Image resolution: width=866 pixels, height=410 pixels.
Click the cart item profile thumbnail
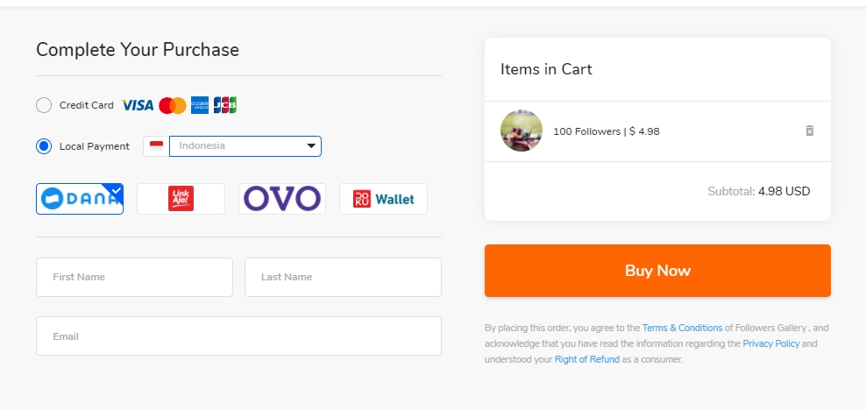[522, 131]
